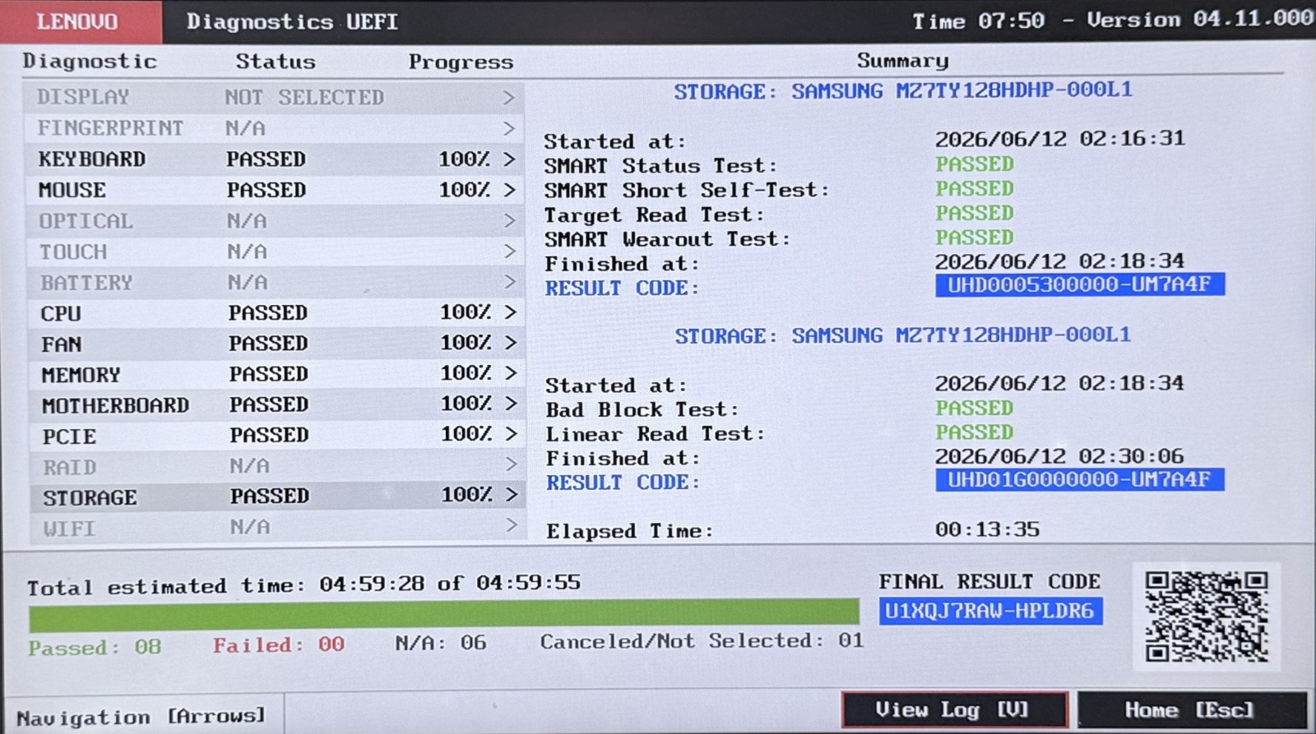
Task: Expand the WIFI row chevron
Action: pyautogui.click(x=512, y=526)
